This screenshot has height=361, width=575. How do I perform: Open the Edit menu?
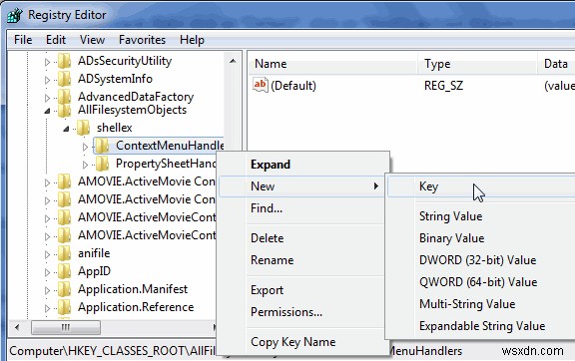pyautogui.click(x=56, y=40)
